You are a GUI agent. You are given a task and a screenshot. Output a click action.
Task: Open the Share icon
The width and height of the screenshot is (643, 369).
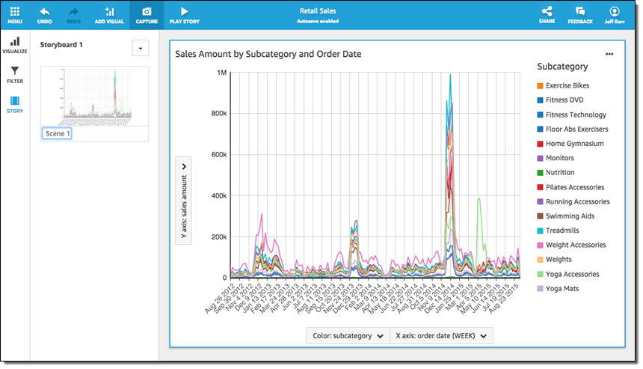[547, 13]
